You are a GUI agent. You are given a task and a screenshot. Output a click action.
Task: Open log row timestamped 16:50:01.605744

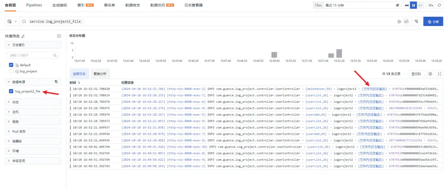click(x=255, y=147)
